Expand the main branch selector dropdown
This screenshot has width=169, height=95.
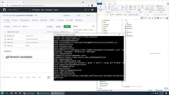(8, 26)
